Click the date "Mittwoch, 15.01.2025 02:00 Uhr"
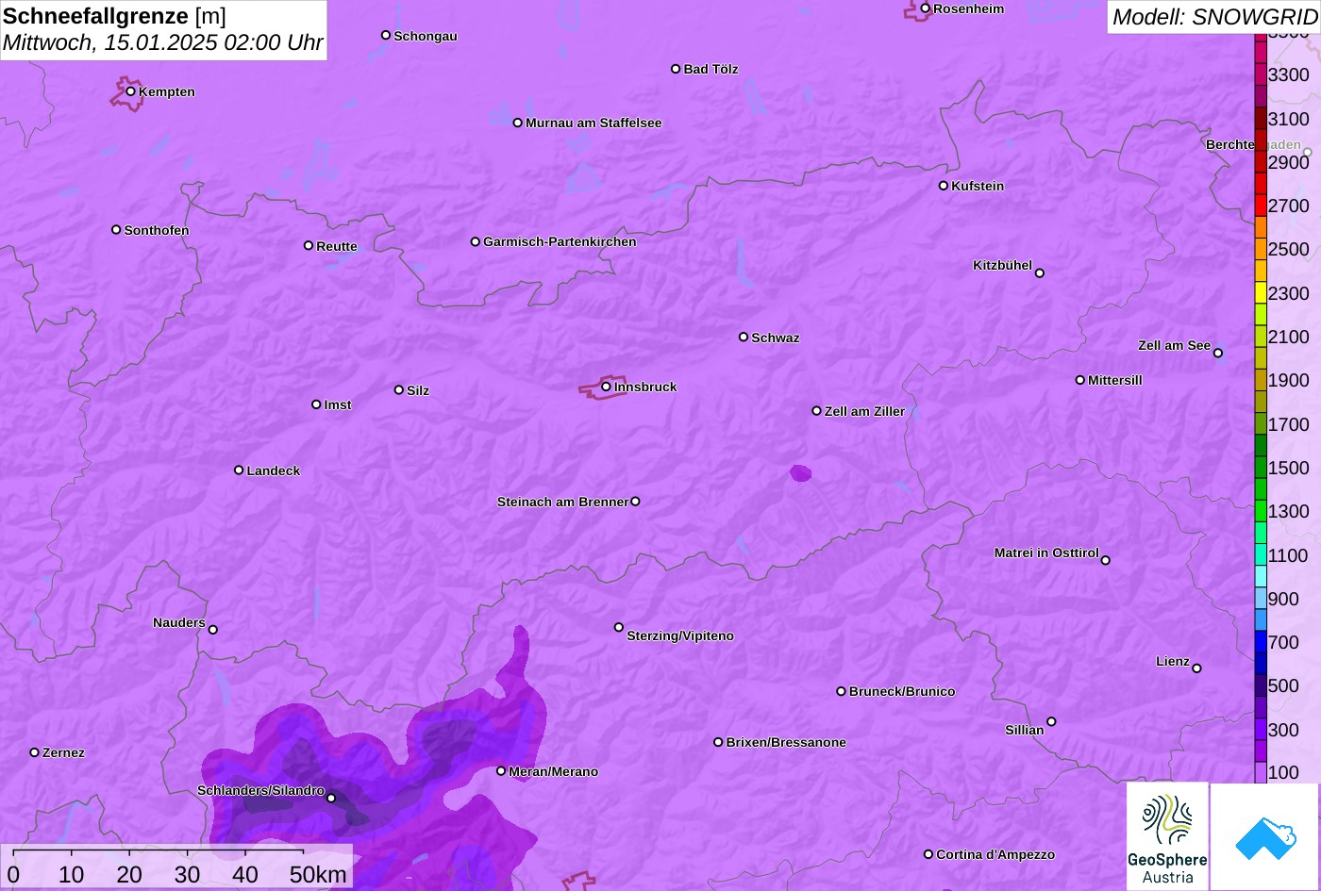Image resolution: width=1321 pixels, height=891 pixels. coord(163,43)
